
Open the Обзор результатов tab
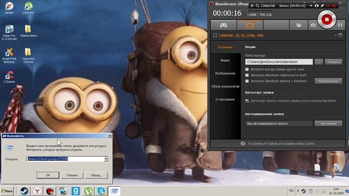click(225, 87)
